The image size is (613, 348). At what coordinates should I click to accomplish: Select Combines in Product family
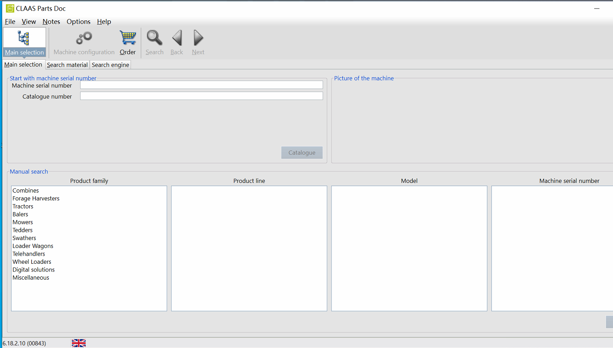click(x=89, y=191)
